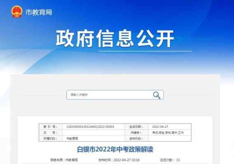Open the 市教育局 header link
This screenshot has width=234, height=164.
[39, 12]
